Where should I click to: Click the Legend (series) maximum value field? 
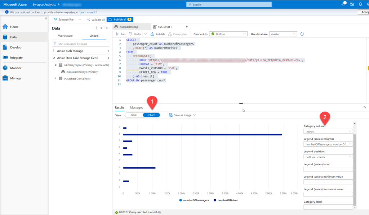(x=328, y=194)
